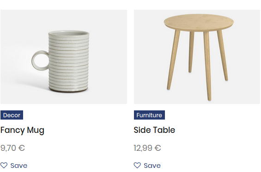
Task: Open the Side Table product title link
Action: pos(154,130)
